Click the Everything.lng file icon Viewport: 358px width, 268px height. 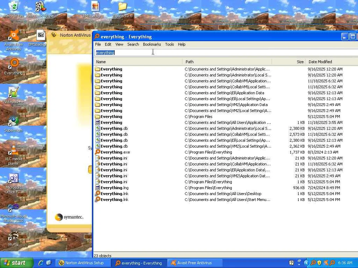tap(98, 187)
